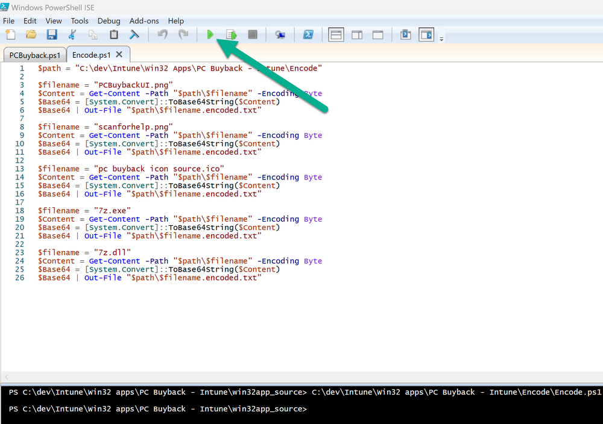The image size is (603, 424).
Task: Open the File menu
Action: [8, 20]
